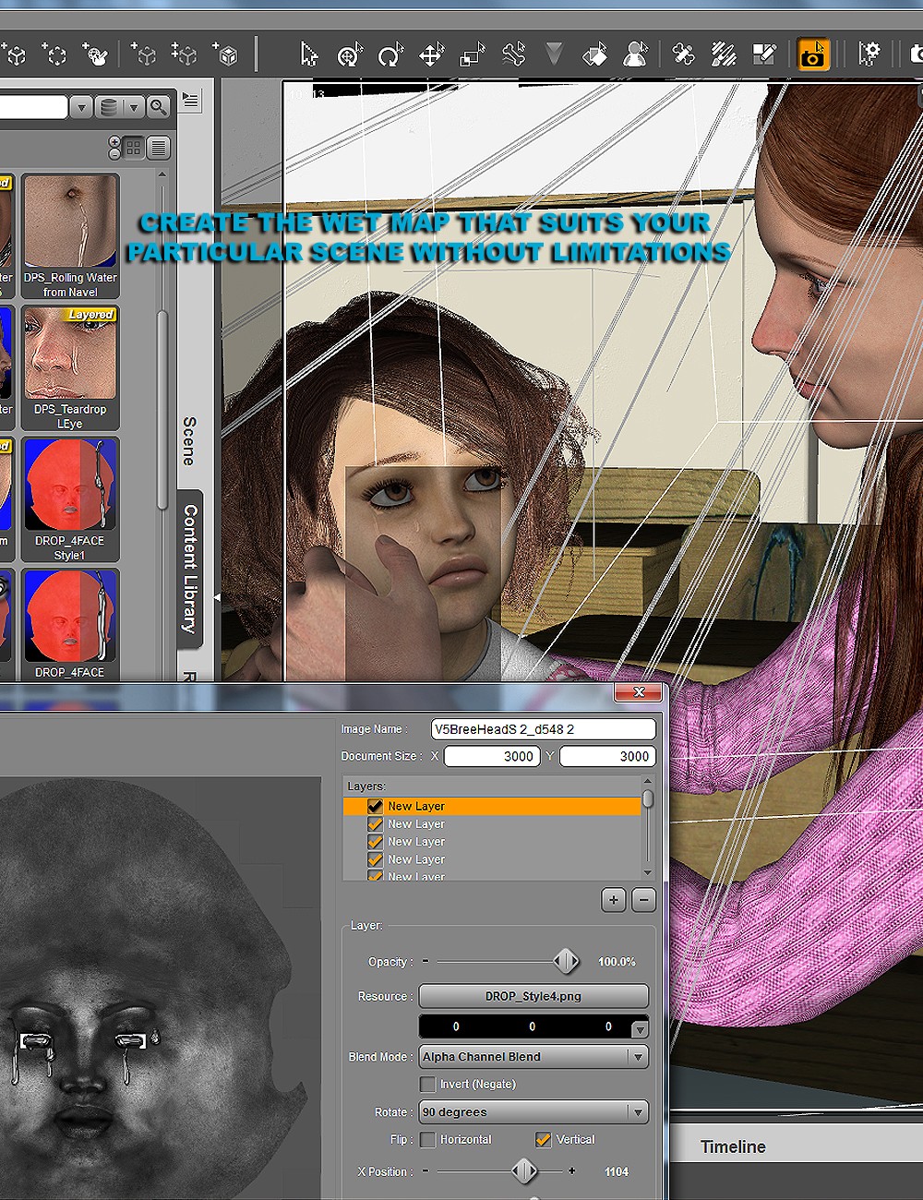The width and height of the screenshot is (923, 1200).
Task: Decrease Opacity with minus button
Action: [x=426, y=961]
